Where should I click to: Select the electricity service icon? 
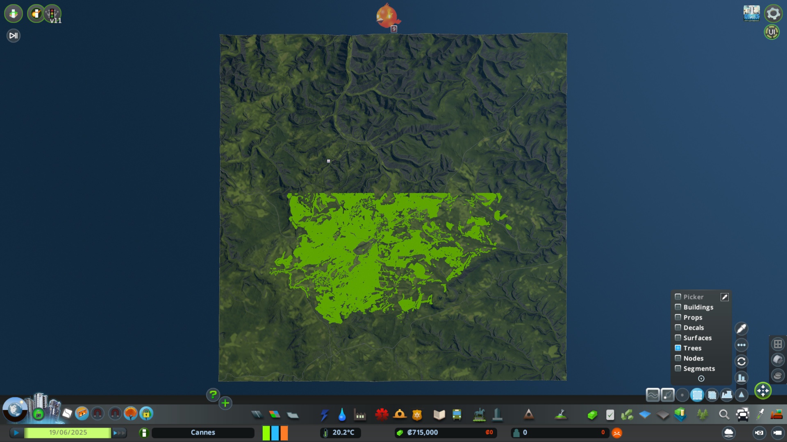pos(325,415)
